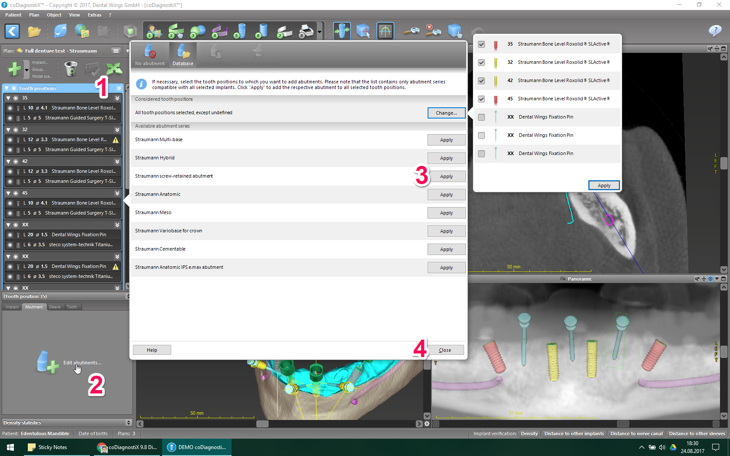Click the magnifier with red X icon

click(432, 31)
